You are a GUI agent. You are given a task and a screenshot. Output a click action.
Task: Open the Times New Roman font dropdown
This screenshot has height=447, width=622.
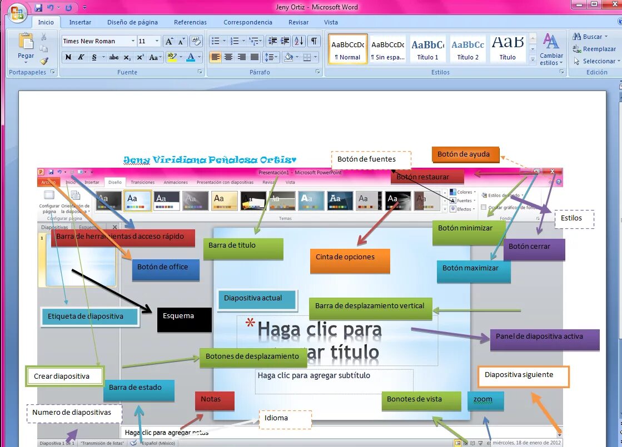(x=133, y=41)
